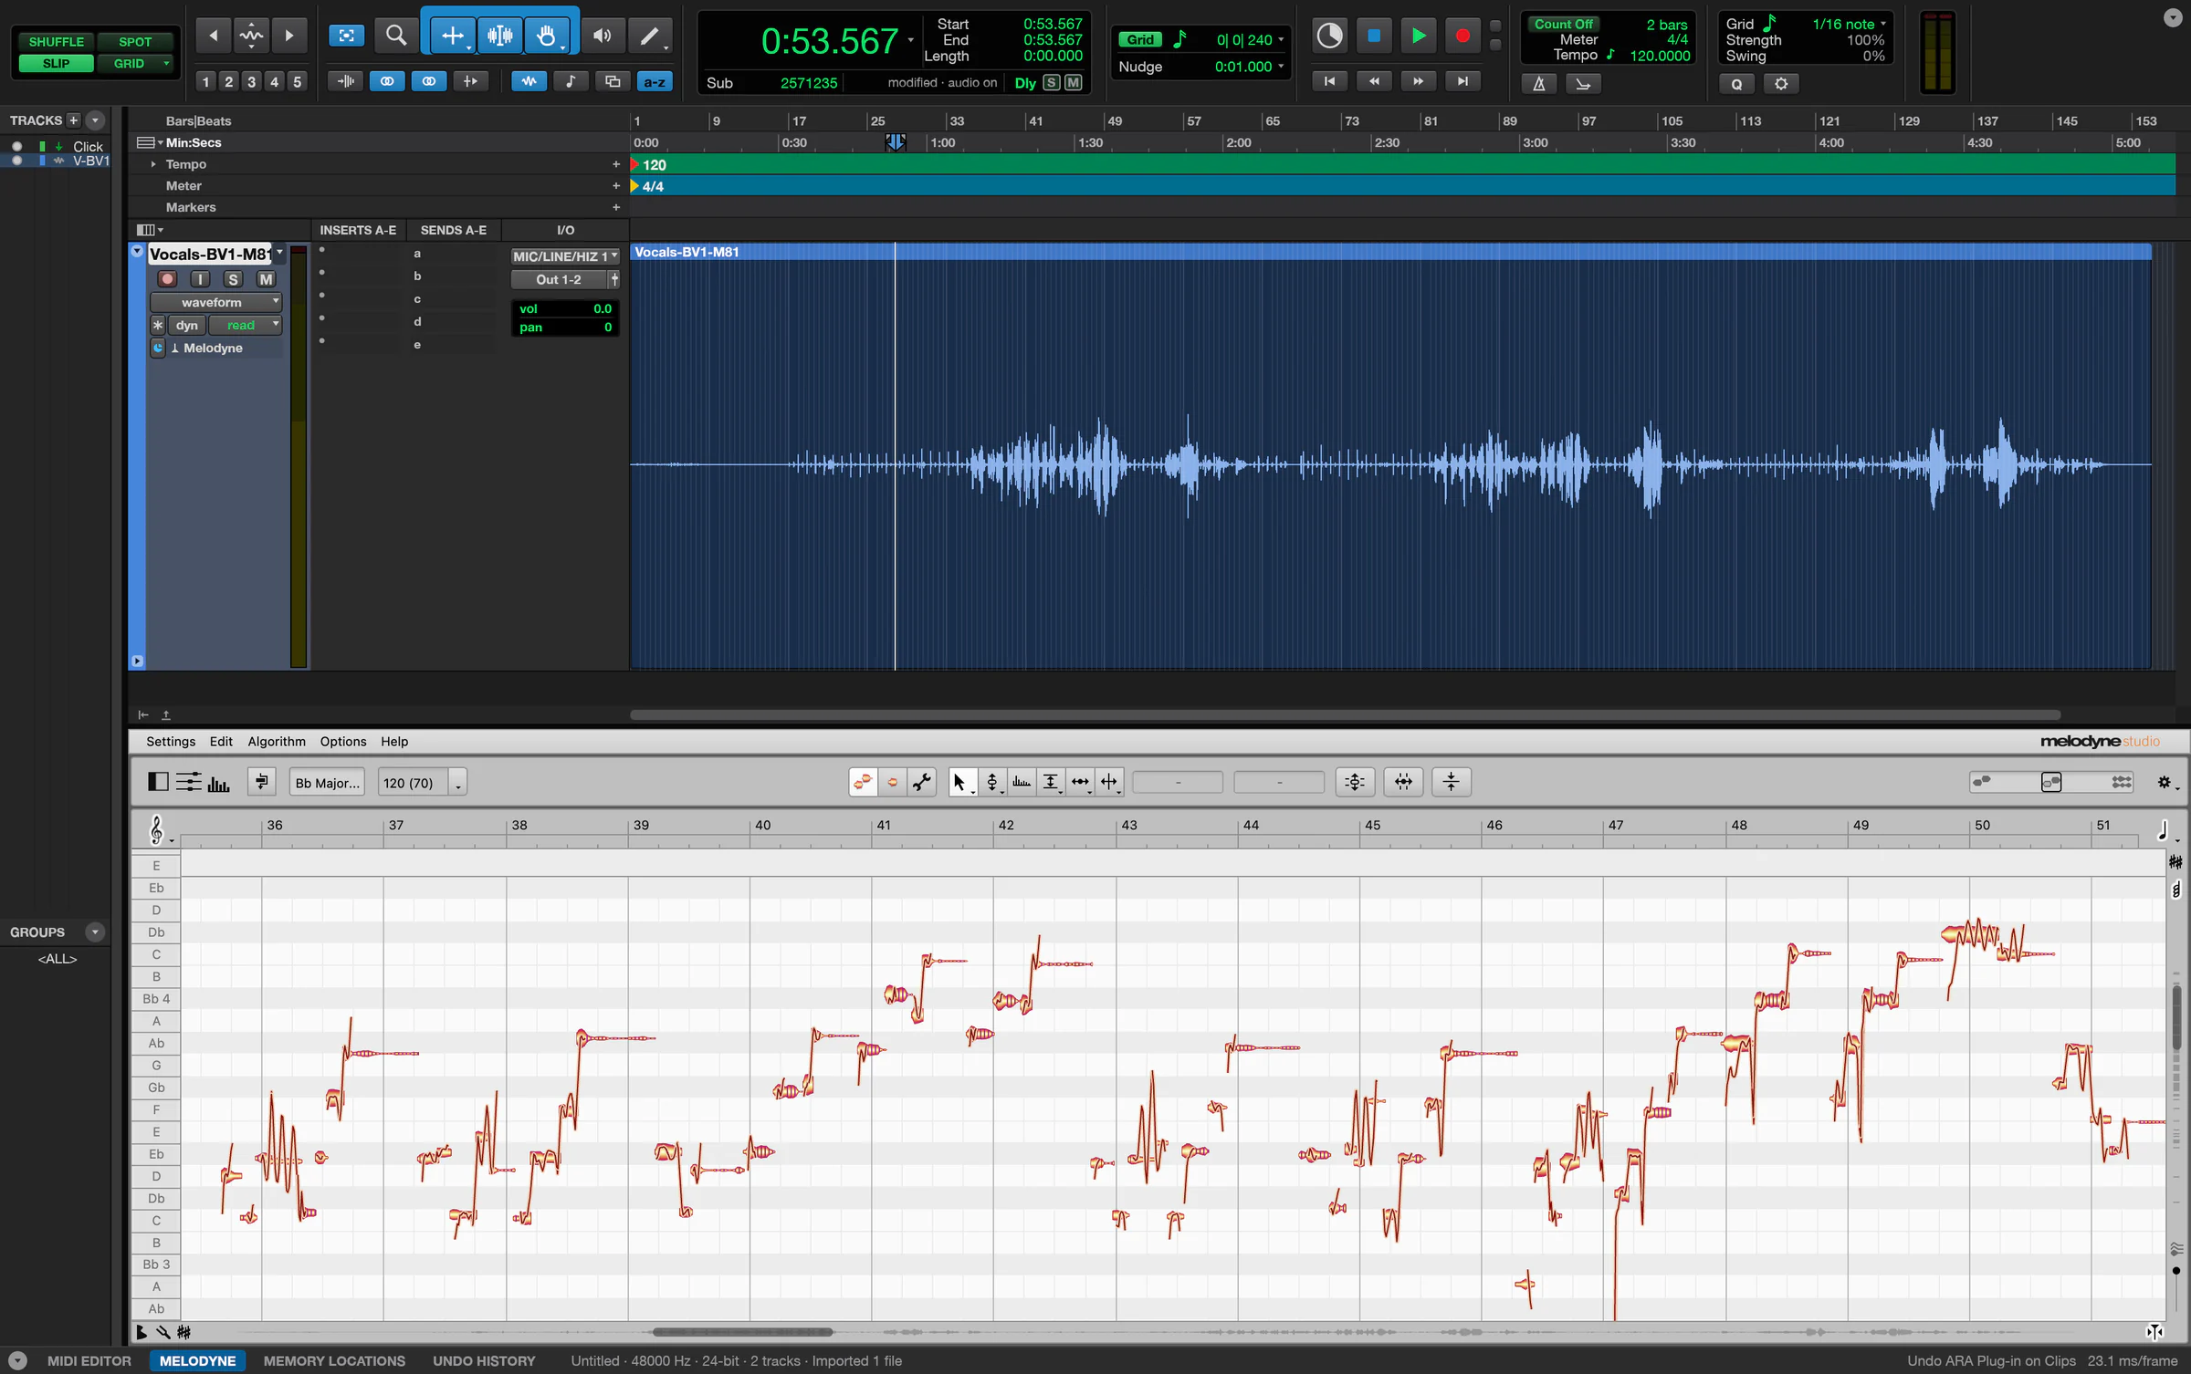Viewport: 2191px width, 1374px height.
Task: Start playback with the Play button
Action: point(1418,36)
